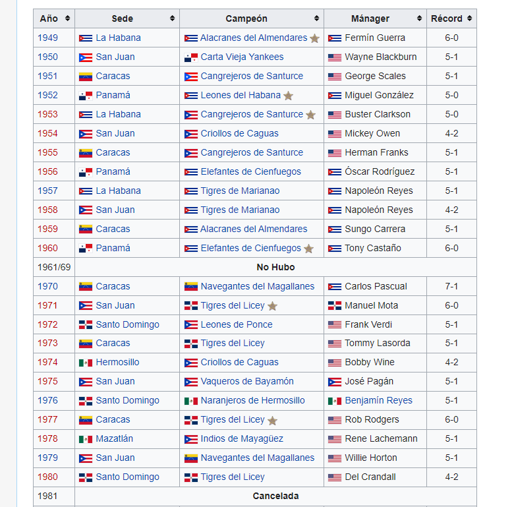
Task: Open Carta Vieja Yankees team link
Action: [x=242, y=57]
